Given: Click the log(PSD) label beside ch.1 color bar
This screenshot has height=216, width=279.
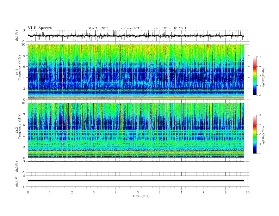Looking at the screenshot, I should tap(263, 77).
